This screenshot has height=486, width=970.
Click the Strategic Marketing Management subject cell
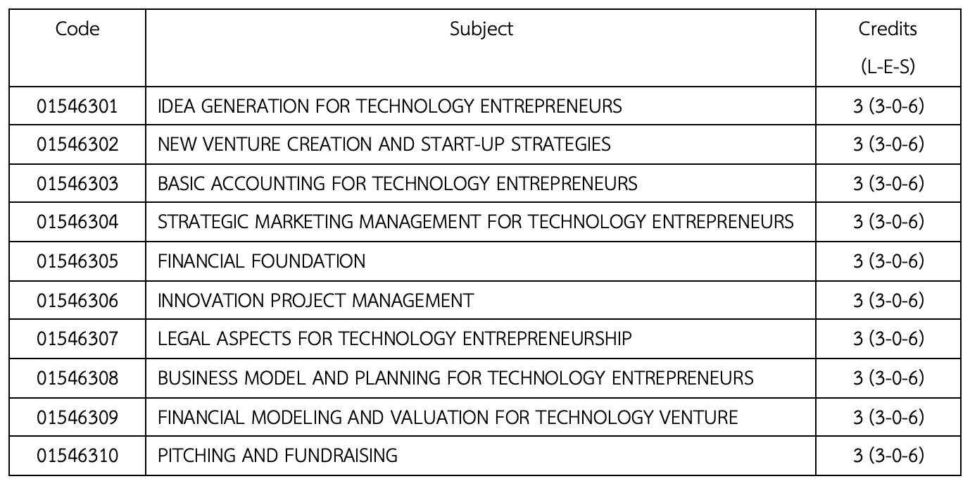[476, 223]
